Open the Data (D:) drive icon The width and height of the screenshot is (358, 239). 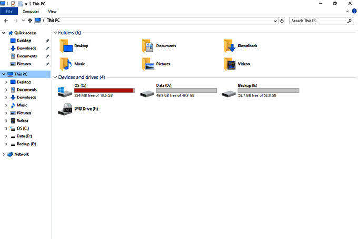[148, 92]
